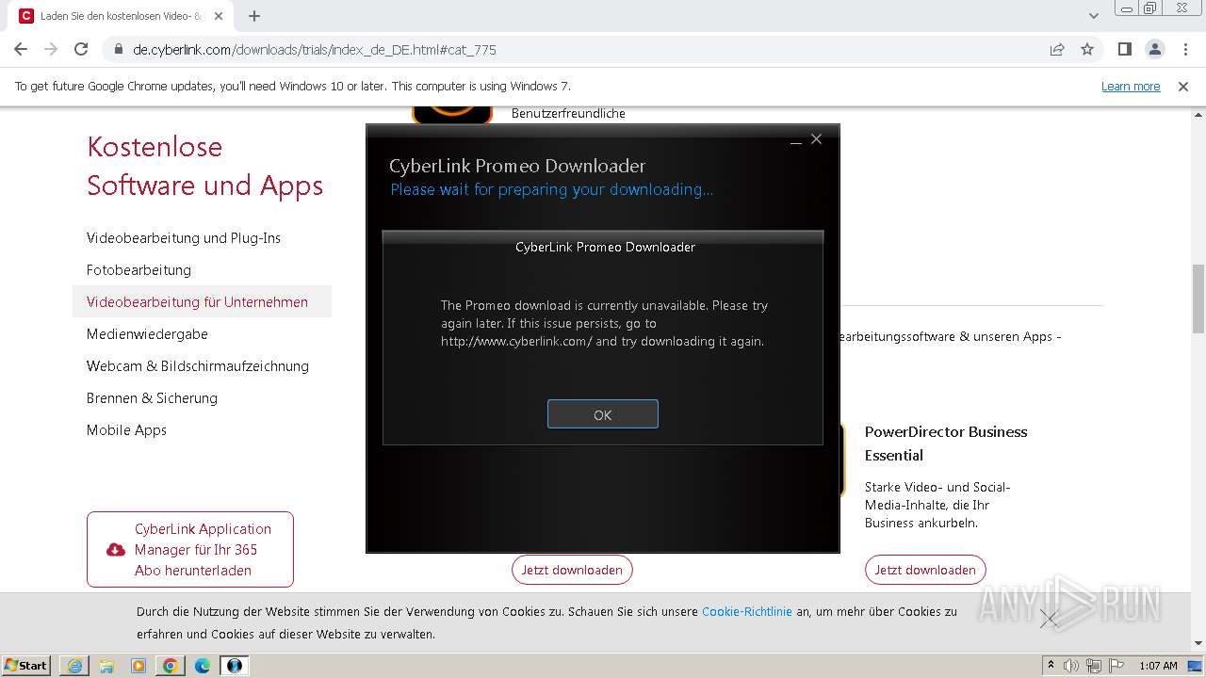The height and width of the screenshot is (678, 1206).
Task: Close the cookie consent banner
Action: pyautogui.click(x=1049, y=619)
